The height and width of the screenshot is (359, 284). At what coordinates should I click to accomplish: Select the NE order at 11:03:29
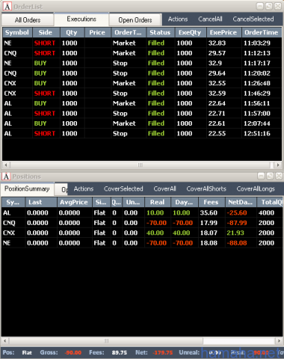pos(142,43)
